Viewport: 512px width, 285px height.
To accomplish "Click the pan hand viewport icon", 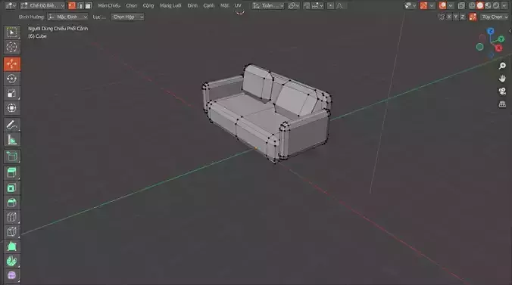I will pyautogui.click(x=502, y=79).
